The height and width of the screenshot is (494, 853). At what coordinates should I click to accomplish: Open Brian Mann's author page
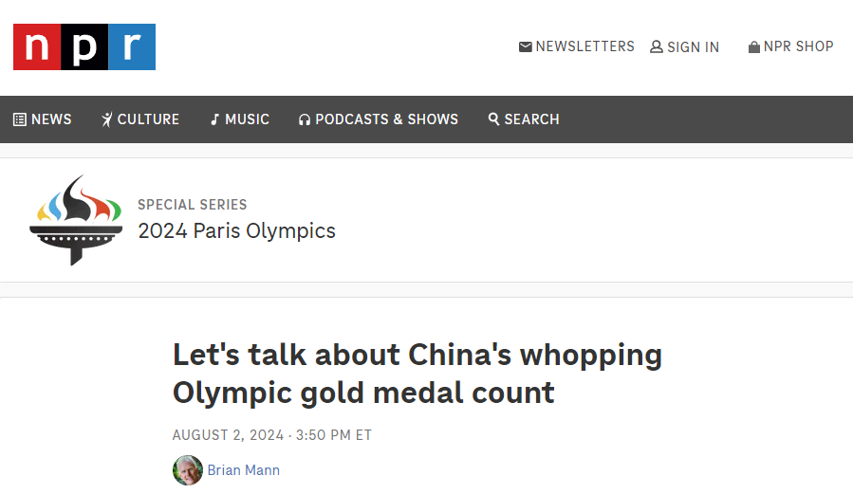click(x=243, y=470)
